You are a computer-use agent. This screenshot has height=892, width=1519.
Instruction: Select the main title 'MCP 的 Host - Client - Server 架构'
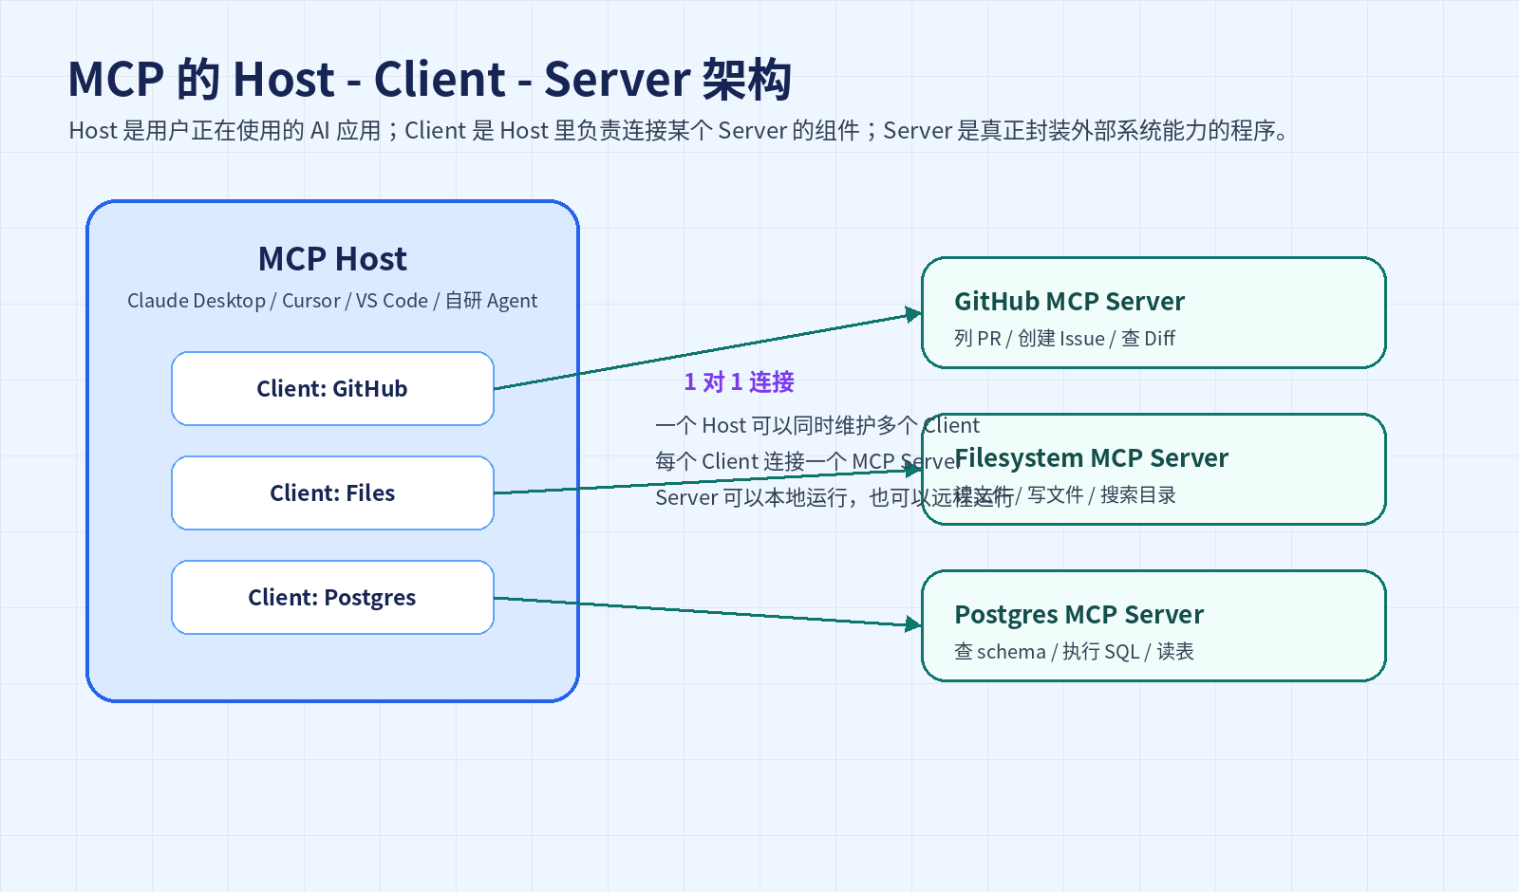[429, 79]
